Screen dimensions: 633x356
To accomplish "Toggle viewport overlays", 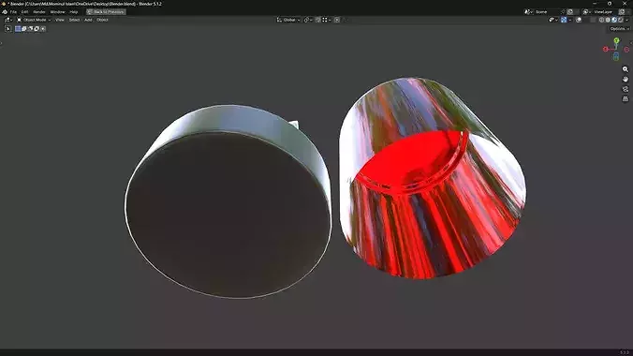I will coord(579,20).
